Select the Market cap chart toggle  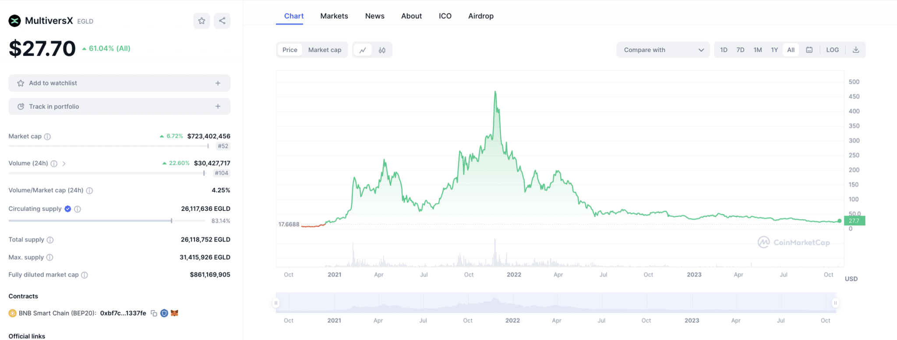coord(325,50)
